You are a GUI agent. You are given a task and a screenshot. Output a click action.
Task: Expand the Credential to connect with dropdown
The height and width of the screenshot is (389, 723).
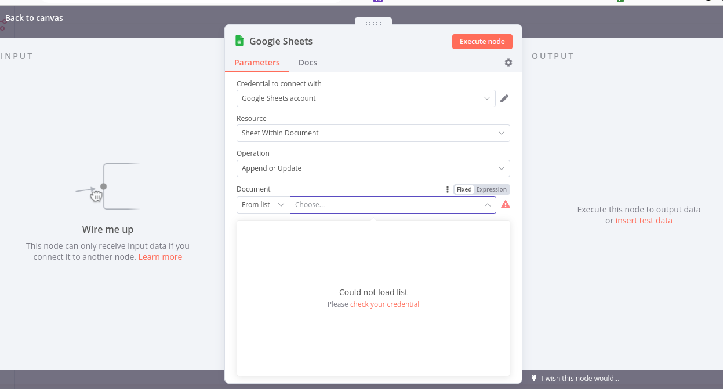point(366,98)
